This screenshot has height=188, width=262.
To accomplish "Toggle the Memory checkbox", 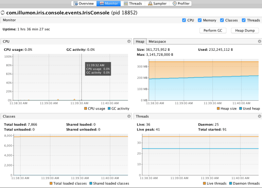I will [x=201, y=20].
